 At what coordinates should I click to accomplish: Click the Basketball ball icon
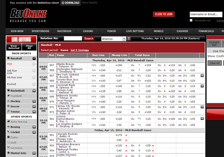coord(8,90)
